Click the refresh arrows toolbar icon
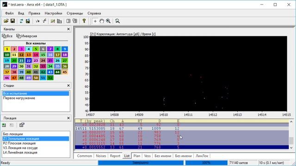Image resolution: width=296 pixels, height=166 pixels. coord(21,21)
